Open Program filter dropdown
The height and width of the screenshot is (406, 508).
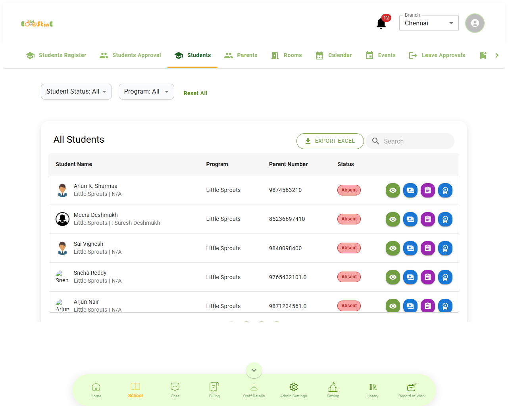pyautogui.click(x=146, y=92)
